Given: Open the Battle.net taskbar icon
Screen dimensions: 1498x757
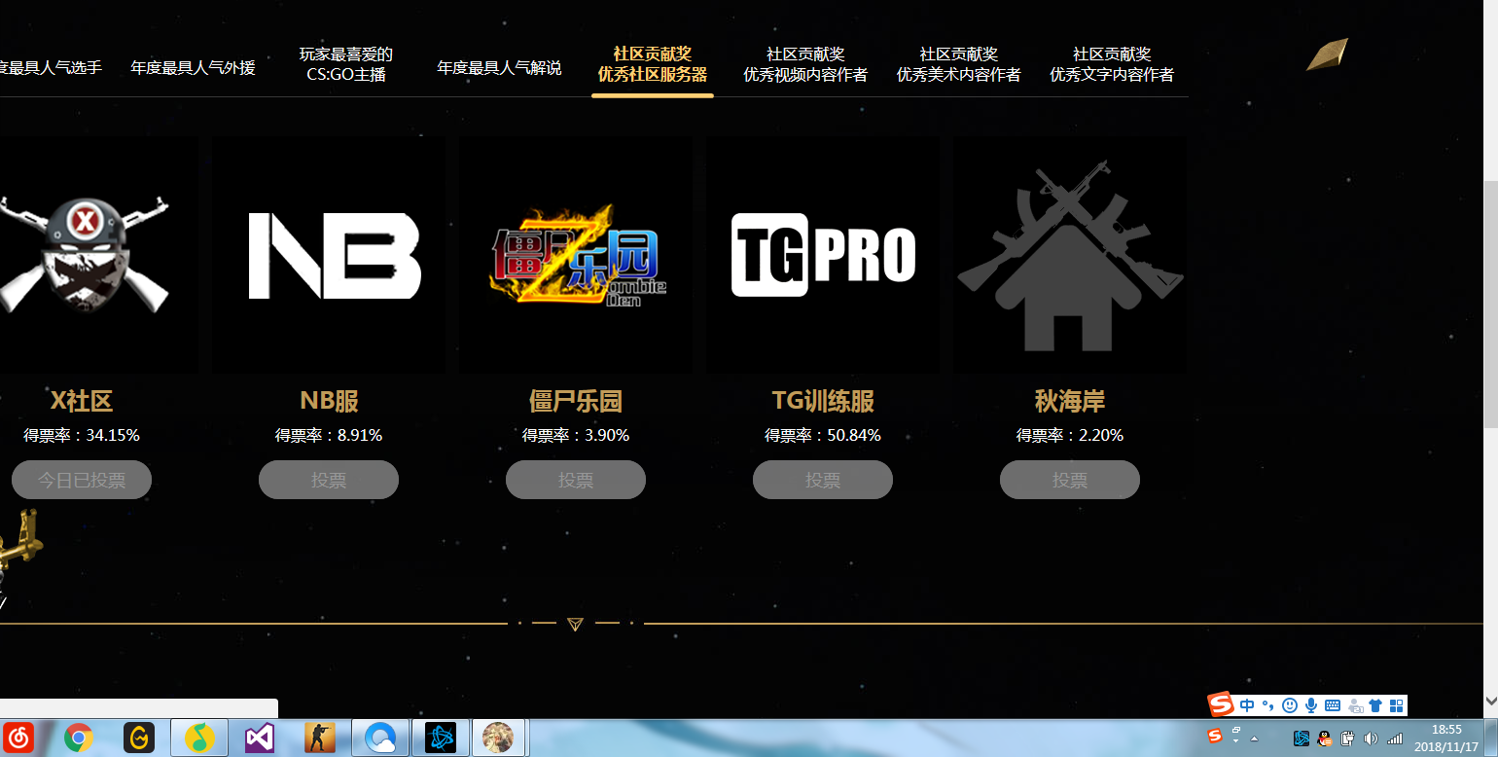Looking at the screenshot, I should 440,739.
